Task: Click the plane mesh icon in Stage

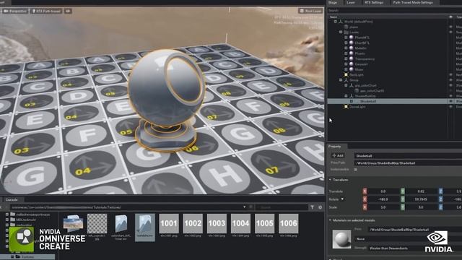Action: point(346,27)
